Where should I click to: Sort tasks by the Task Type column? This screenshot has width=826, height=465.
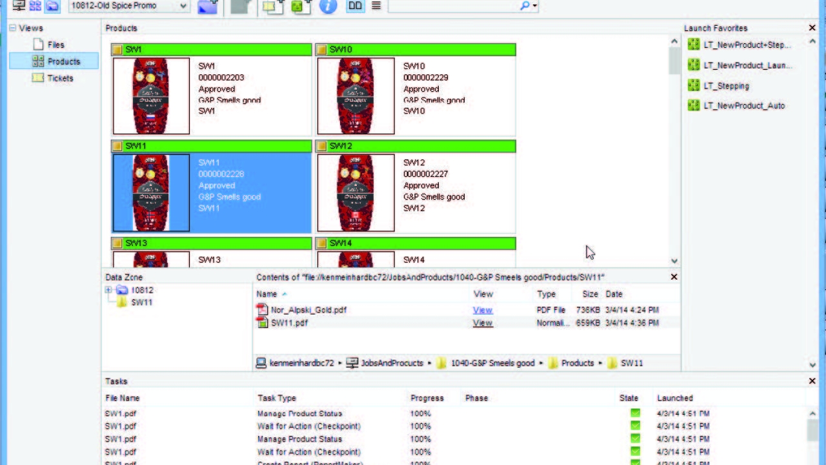pos(277,398)
